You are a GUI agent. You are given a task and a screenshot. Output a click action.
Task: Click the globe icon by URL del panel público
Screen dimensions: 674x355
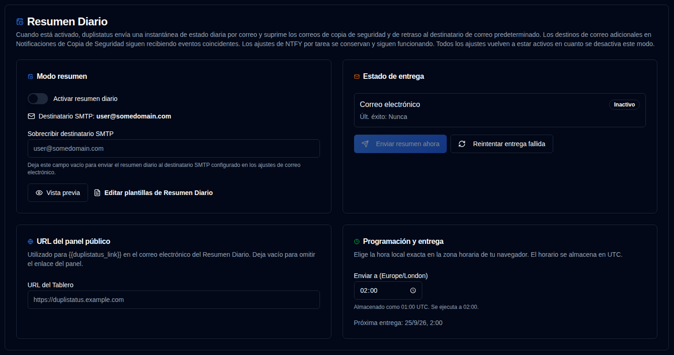(30, 242)
